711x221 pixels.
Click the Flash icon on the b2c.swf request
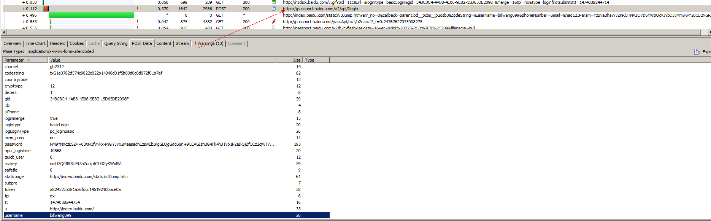[274, 22]
